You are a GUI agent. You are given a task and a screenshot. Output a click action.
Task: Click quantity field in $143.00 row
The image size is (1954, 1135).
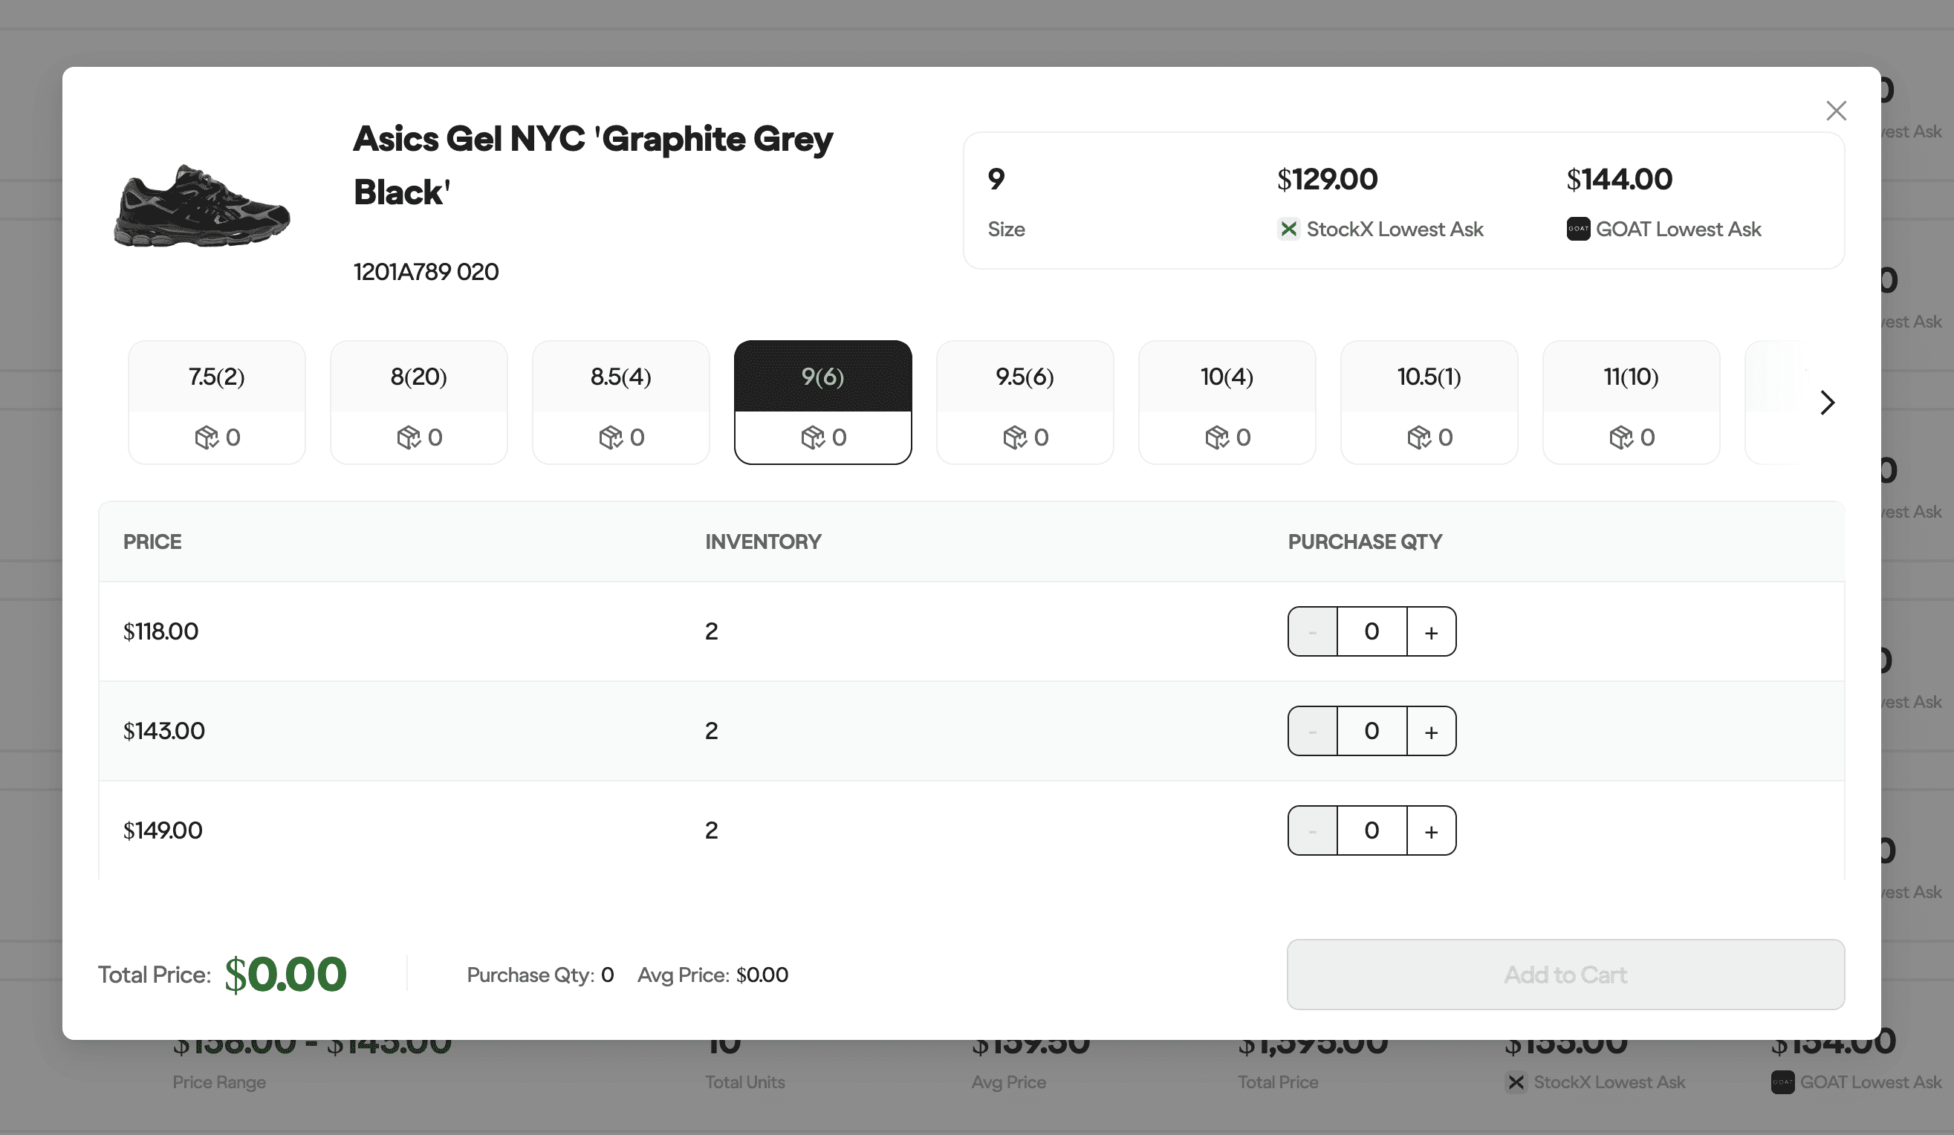coord(1371,731)
